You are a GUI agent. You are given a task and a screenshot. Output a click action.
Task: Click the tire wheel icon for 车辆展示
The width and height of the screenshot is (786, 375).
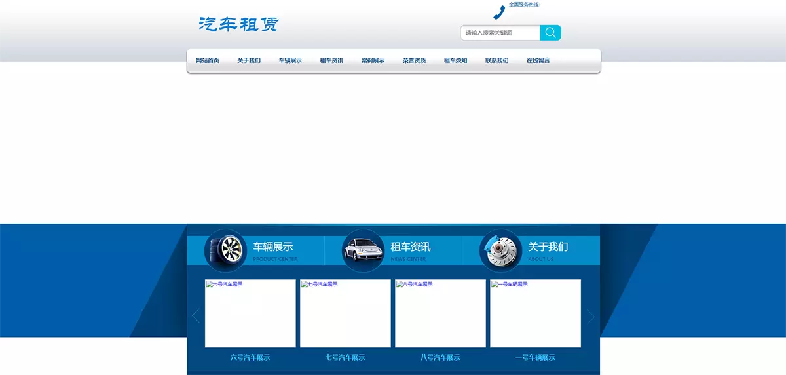(225, 250)
